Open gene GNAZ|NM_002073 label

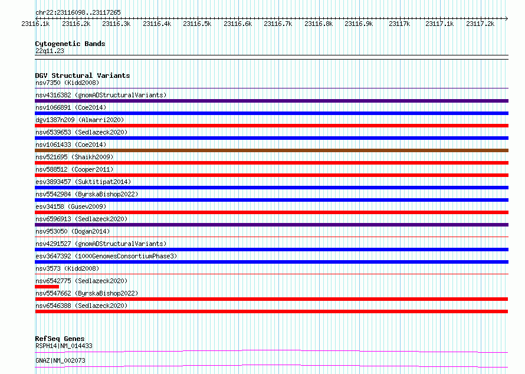coord(60,360)
